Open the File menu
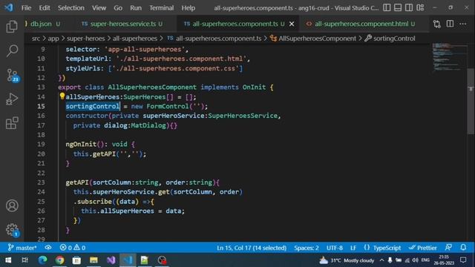This screenshot has width=475, height=267. [26, 8]
